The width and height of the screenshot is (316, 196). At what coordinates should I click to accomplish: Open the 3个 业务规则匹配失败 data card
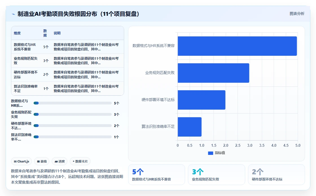click(x=216, y=175)
